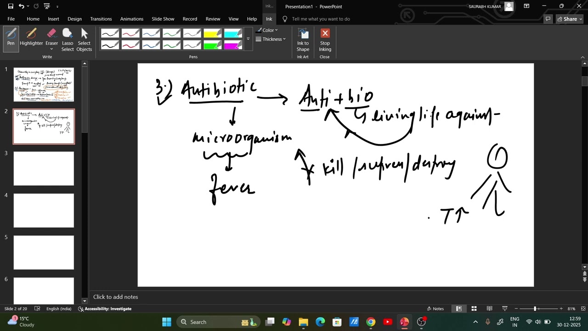The image size is (588, 331).
Task: Go to the Transitions tab
Action: coord(101,19)
